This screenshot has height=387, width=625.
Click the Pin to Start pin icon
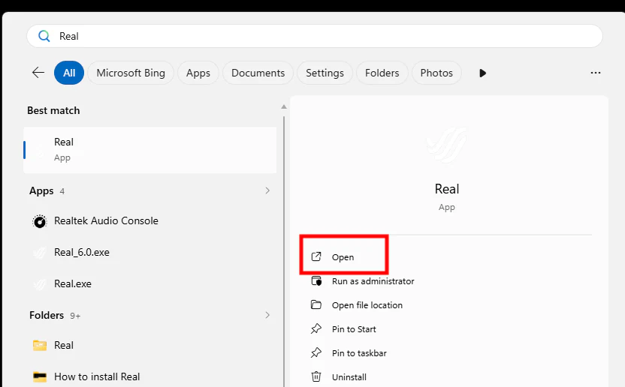point(316,328)
